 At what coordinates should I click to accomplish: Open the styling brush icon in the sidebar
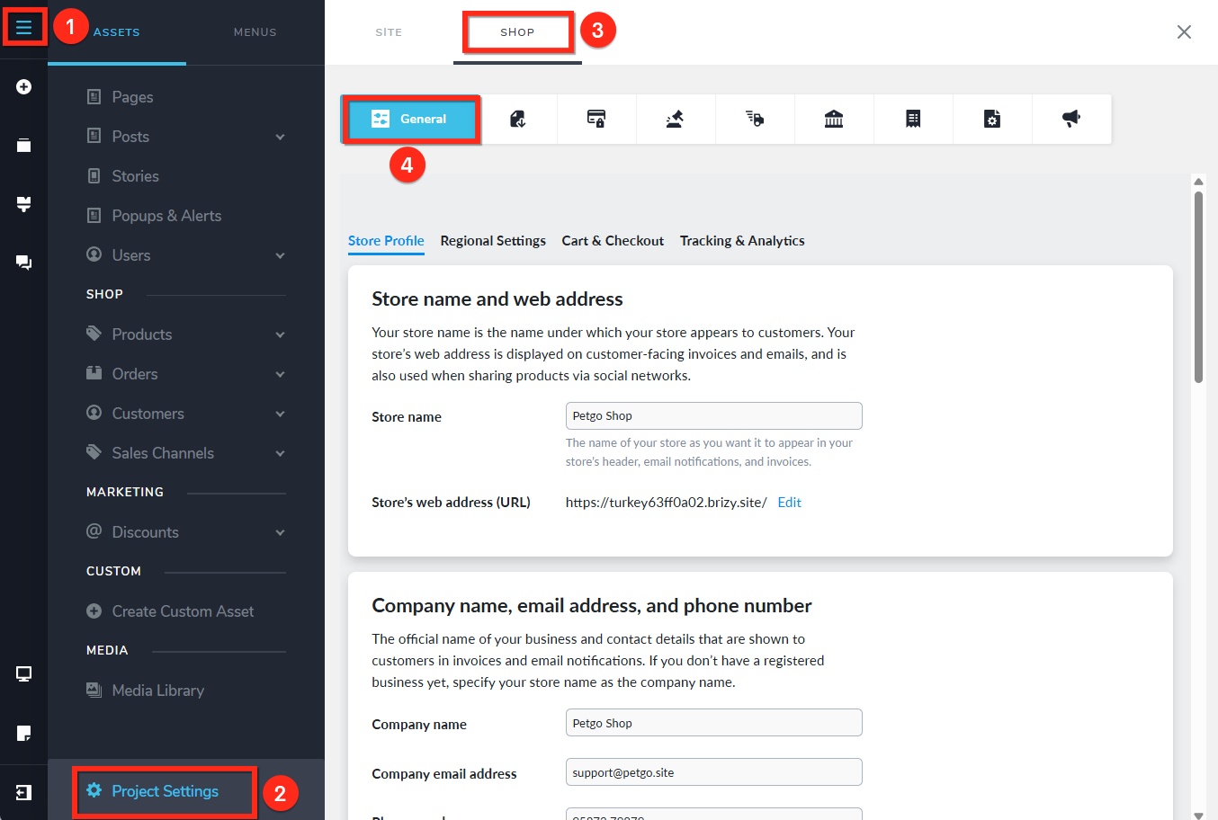pos(23,204)
